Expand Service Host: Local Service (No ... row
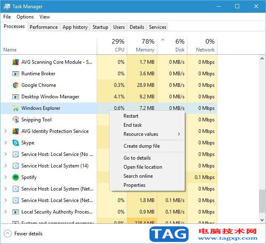The height and width of the screenshot is (244, 266). tap(5, 154)
